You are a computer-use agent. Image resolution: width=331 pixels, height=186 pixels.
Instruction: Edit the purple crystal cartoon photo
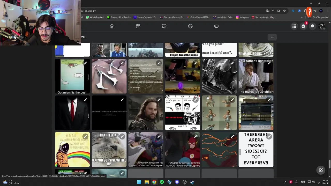(195, 63)
